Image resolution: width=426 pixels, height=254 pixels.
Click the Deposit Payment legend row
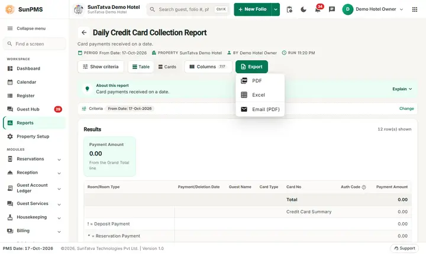(247, 224)
